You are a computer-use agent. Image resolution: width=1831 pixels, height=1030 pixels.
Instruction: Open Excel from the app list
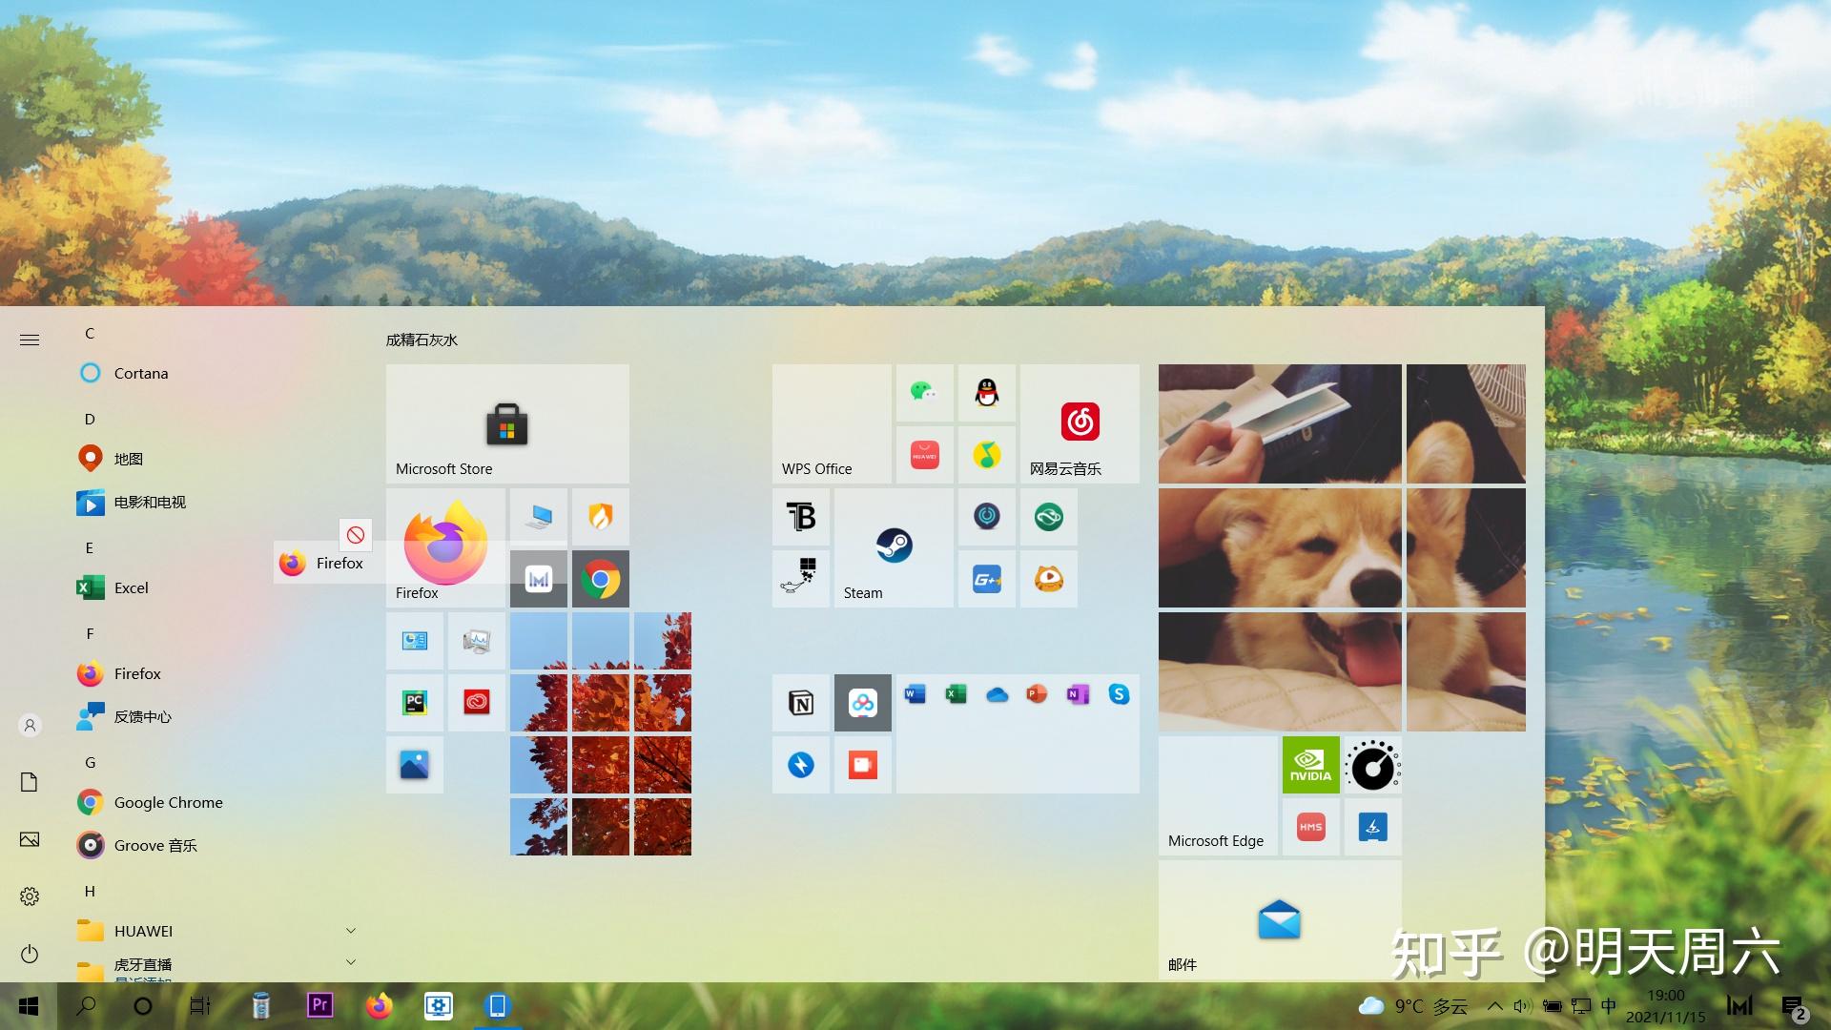pyautogui.click(x=131, y=587)
